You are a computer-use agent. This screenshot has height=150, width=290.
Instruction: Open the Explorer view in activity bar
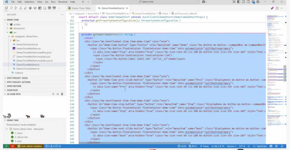[x=6, y=8]
